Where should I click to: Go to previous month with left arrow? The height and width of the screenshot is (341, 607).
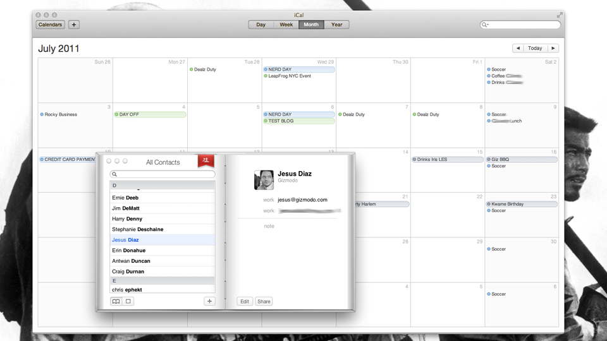pos(518,48)
